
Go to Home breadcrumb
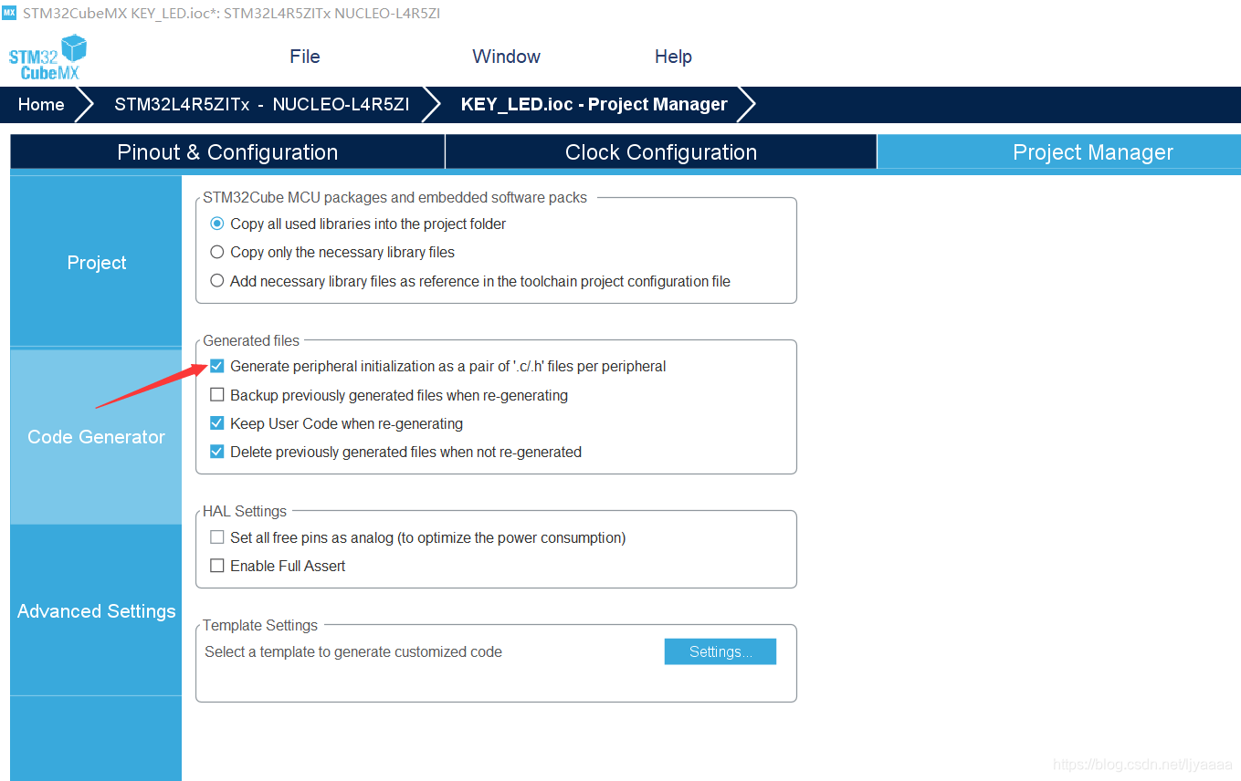41,104
